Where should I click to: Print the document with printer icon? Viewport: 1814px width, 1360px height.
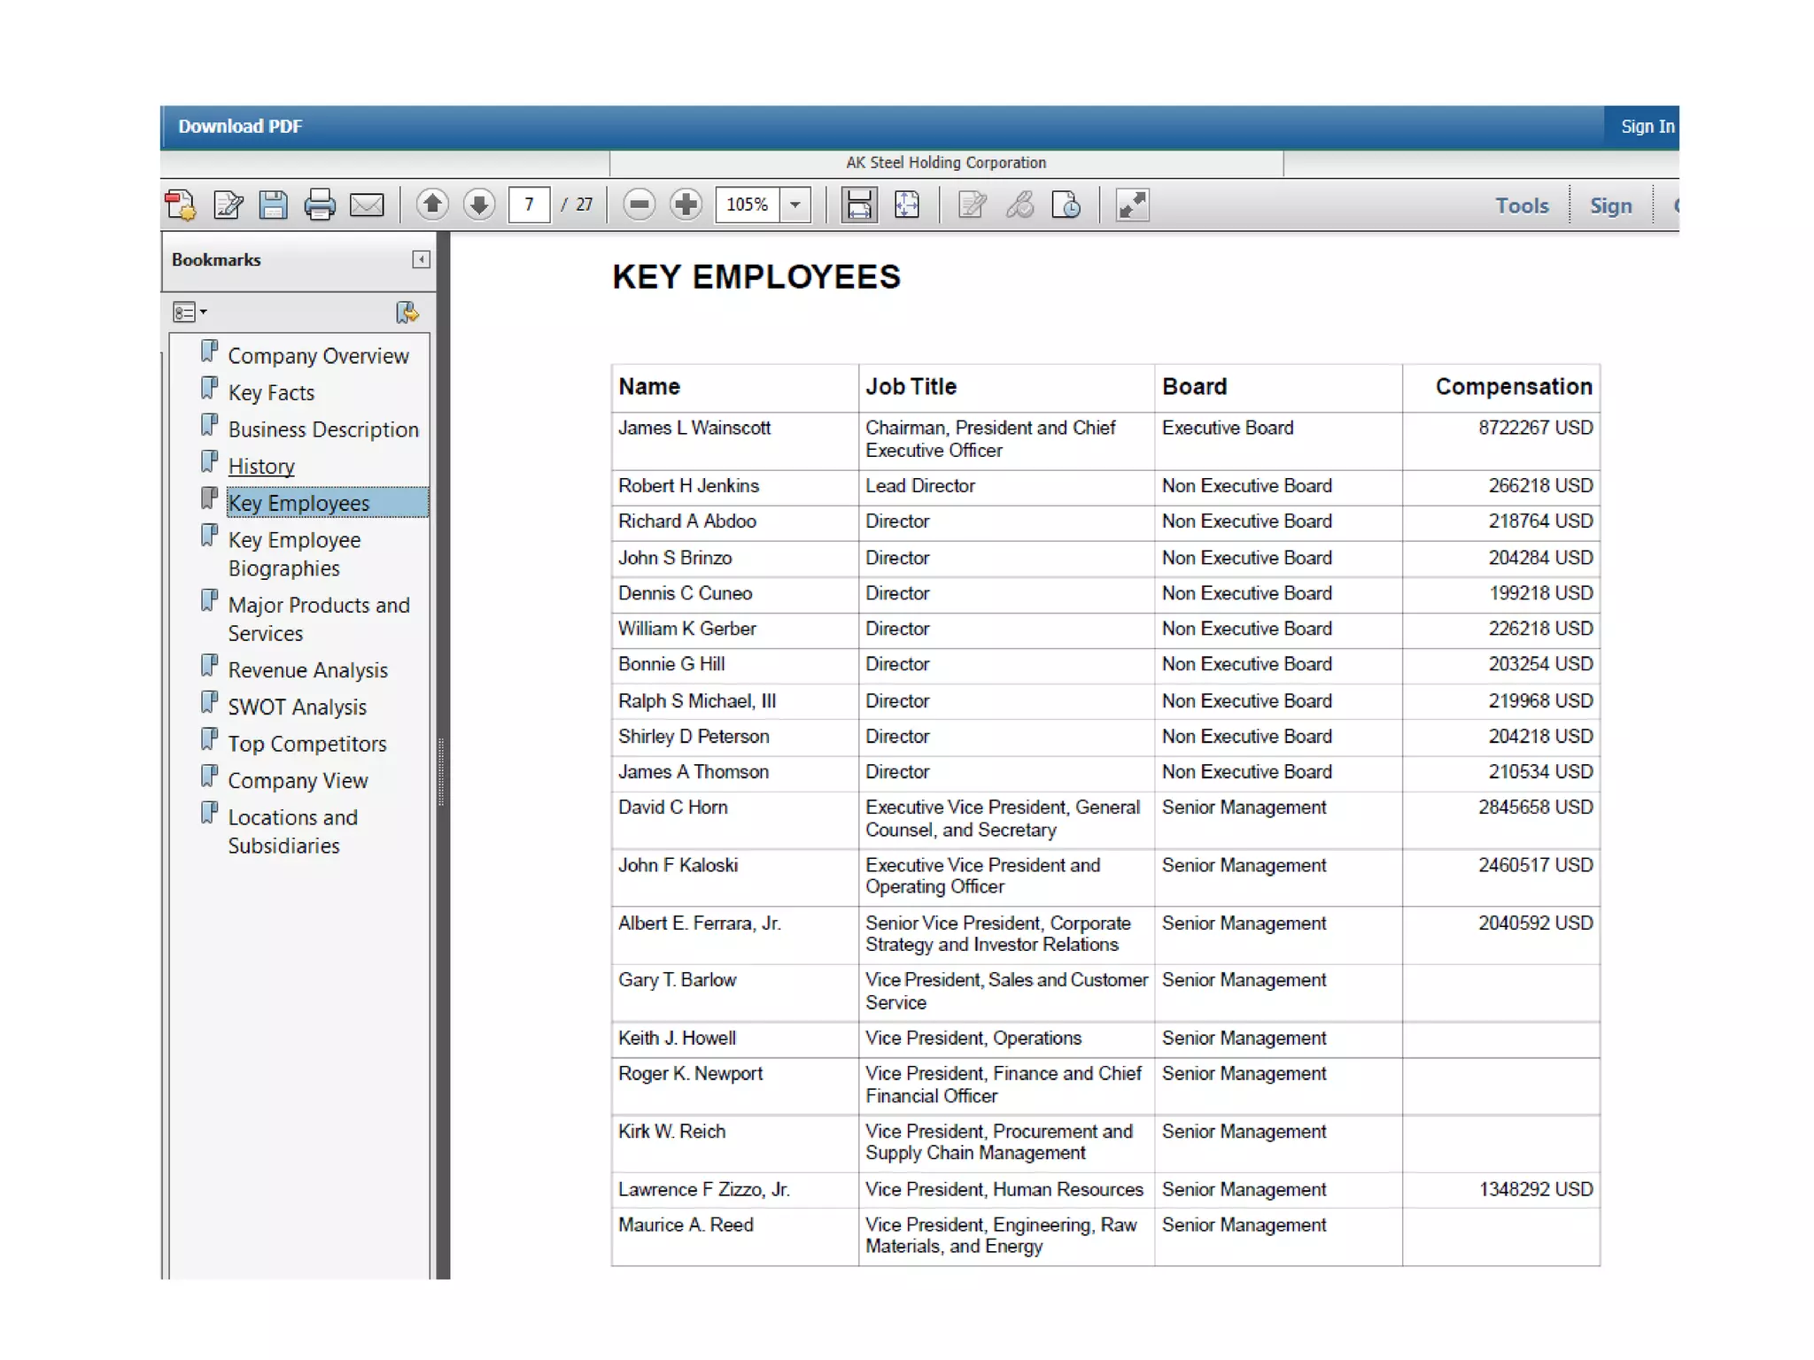319,205
